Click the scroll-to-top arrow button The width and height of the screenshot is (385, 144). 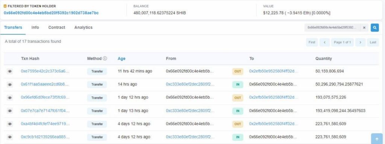pyautogui.click(x=377, y=139)
